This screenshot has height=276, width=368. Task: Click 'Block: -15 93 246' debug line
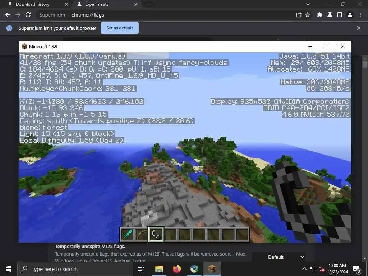(51, 108)
